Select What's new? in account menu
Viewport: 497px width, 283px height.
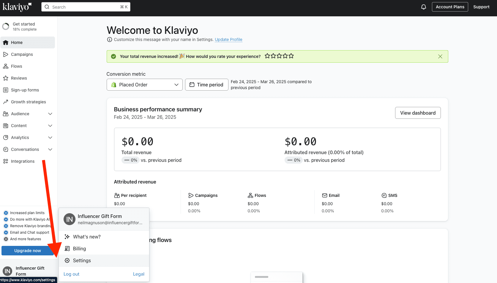tap(104, 237)
